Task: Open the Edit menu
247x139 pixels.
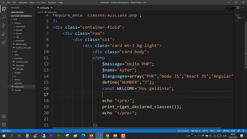Action: coord(14,3)
